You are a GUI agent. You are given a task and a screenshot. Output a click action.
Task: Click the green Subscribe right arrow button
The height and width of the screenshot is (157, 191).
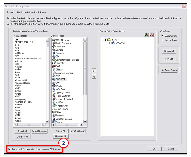coord(94,71)
